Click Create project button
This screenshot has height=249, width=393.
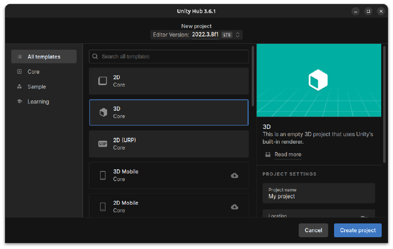(x=358, y=230)
